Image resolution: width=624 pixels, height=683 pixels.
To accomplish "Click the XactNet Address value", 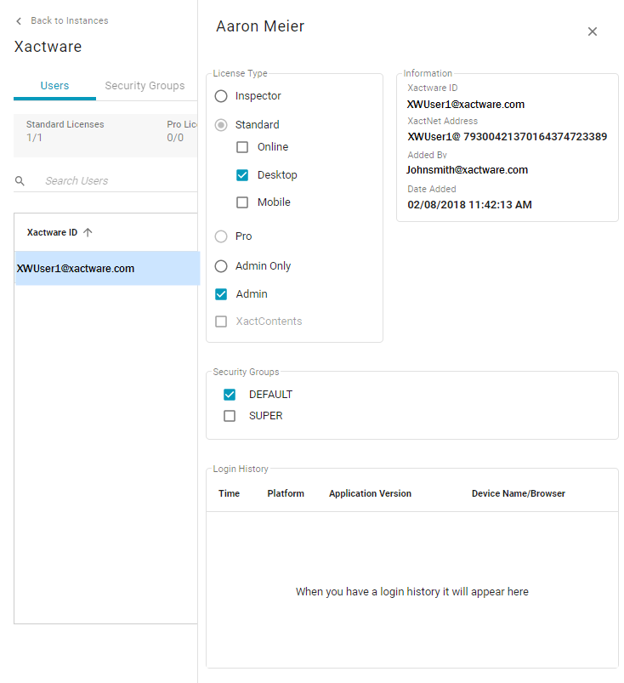I will pyautogui.click(x=508, y=137).
